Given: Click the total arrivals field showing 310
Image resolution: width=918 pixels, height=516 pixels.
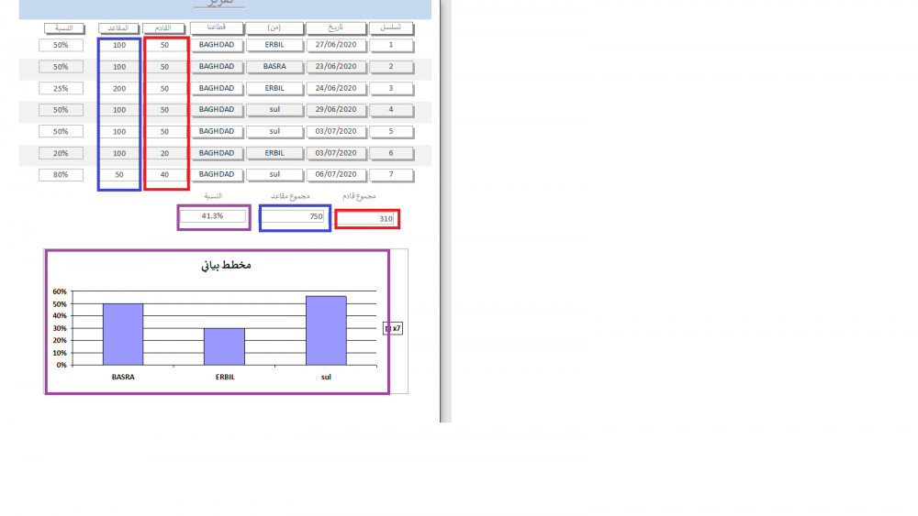Looking at the screenshot, I should tap(367, 218).
